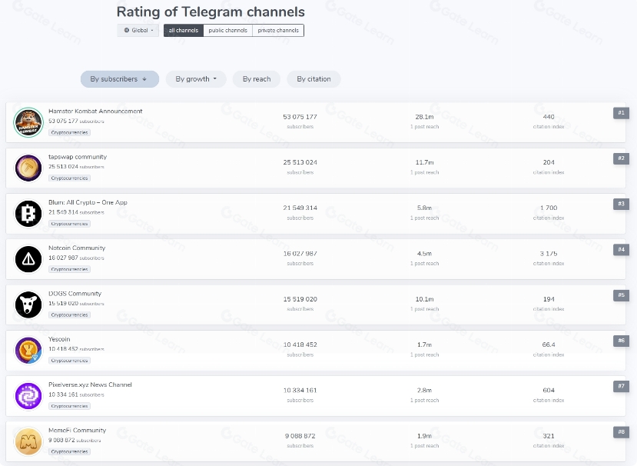This screenshot has width=637, height=466.
Task: Open the Yescoin channel avatar
Action: click(28, 350)
